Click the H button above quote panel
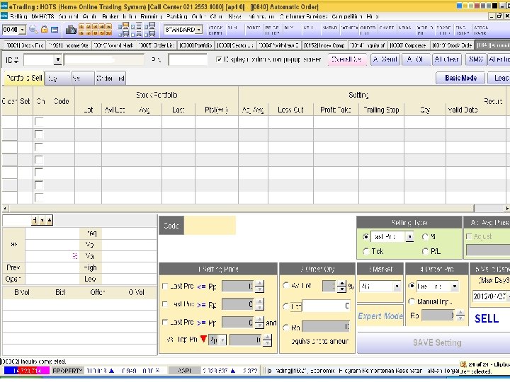The height and width of the screenshot is (382, 510). (x=35, y=221)
